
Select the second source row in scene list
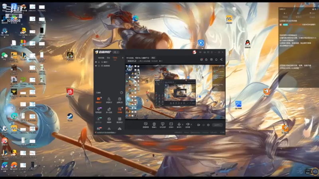coord(109,66)
